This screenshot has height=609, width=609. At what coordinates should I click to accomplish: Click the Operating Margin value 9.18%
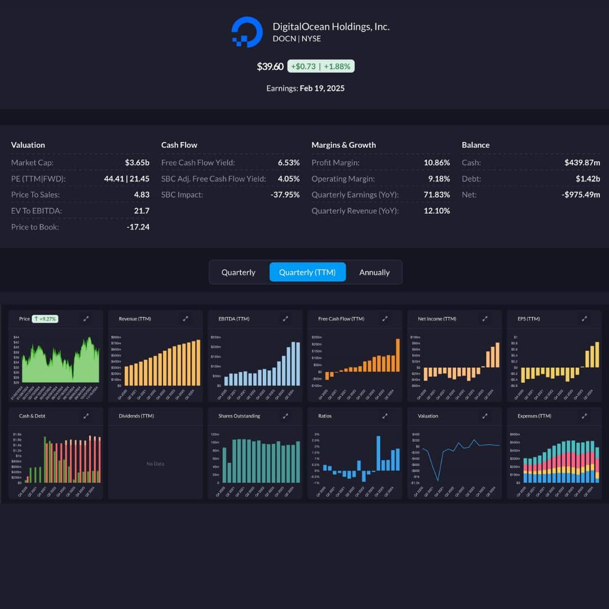439,179
